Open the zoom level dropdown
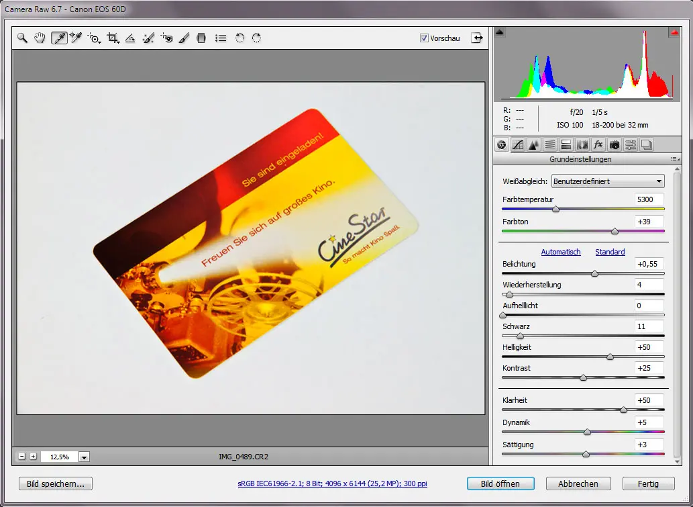 pyautogui.click(x=84, y=457)
